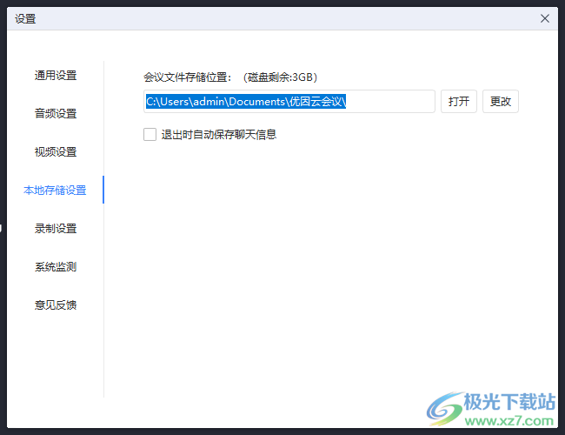Show 系统监测 page
Viewport: 565px width, 435px height.
coord(56,267)
